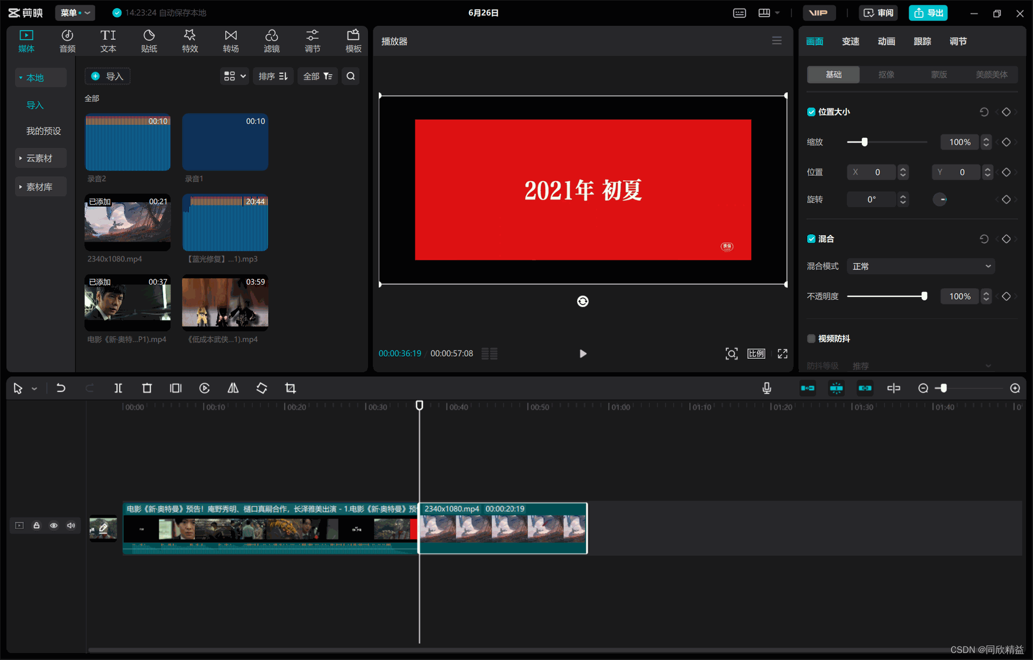The height and width of the screenshot is (660, 1033).
Task: Click the mirror flip icon
Action: click(233, 388)
